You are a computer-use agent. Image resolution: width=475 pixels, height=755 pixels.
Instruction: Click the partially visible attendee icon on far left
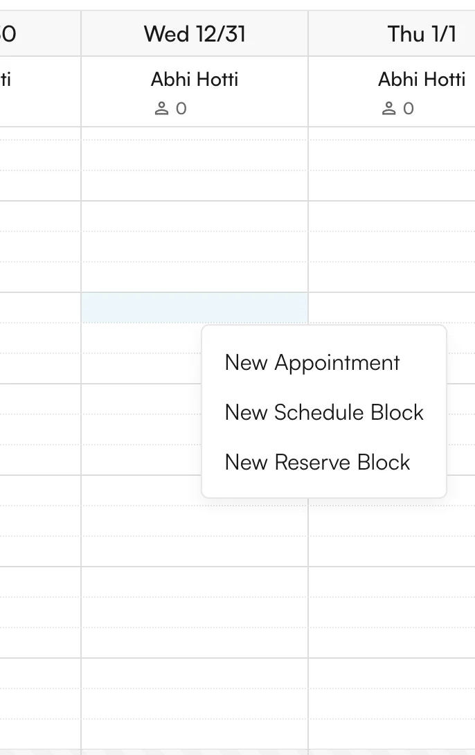tap(3, 108)
